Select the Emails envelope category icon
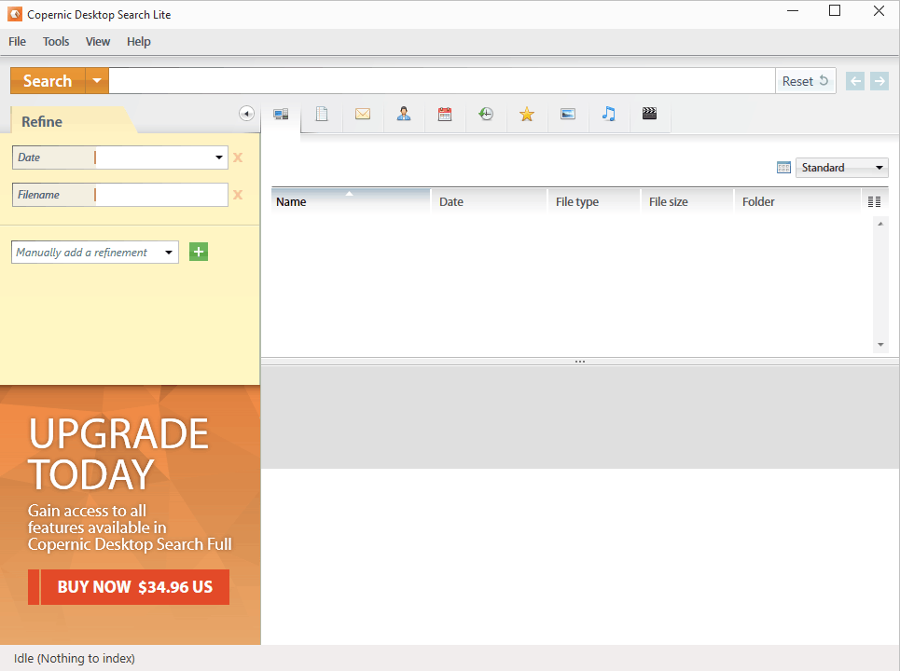Screen dimensions: 900x671 click(363, 114)
